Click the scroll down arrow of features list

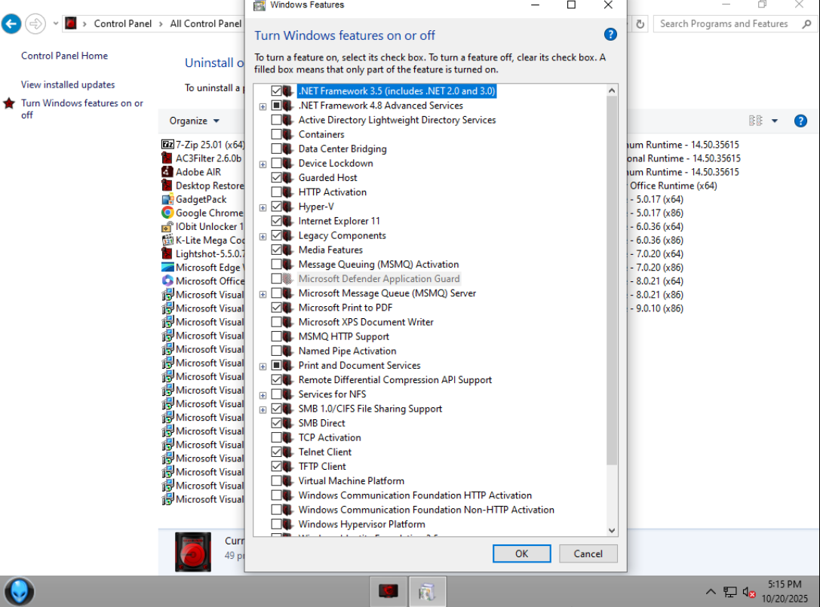[611, 530]
